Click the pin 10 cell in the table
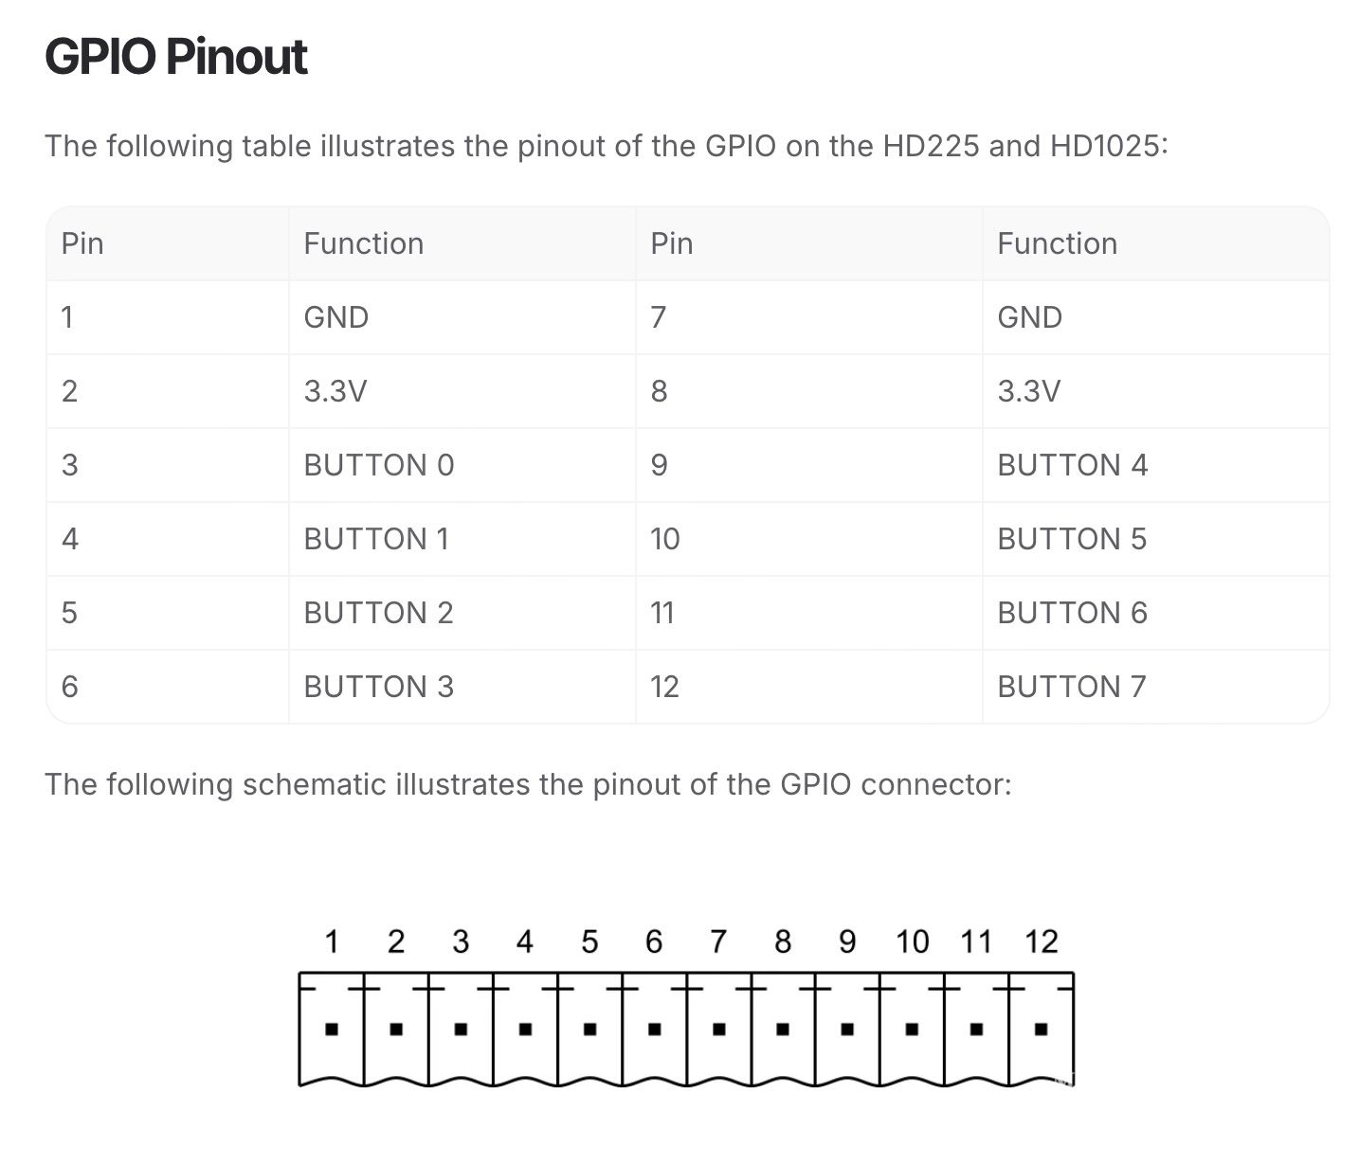1359x1165 pixels. 665,539
